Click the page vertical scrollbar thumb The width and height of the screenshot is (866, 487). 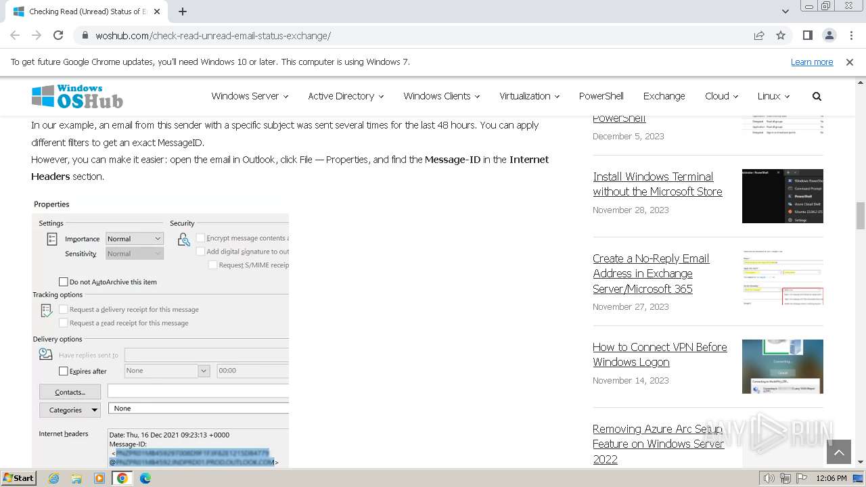click(x=861, y=216)
